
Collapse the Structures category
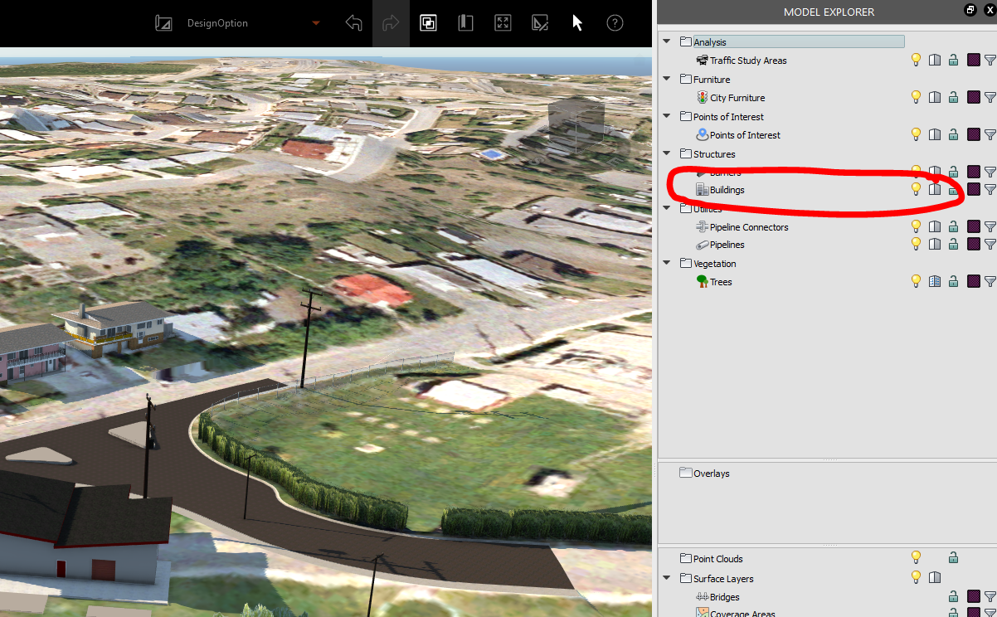pyautogui.click(x=667, y=153)
